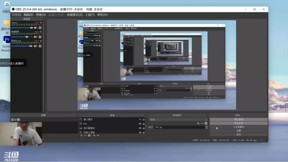Click the 控件 panel dock button
Image resolution: width=288 pixels, height=162 pixels.
click(x=267, y=115)
